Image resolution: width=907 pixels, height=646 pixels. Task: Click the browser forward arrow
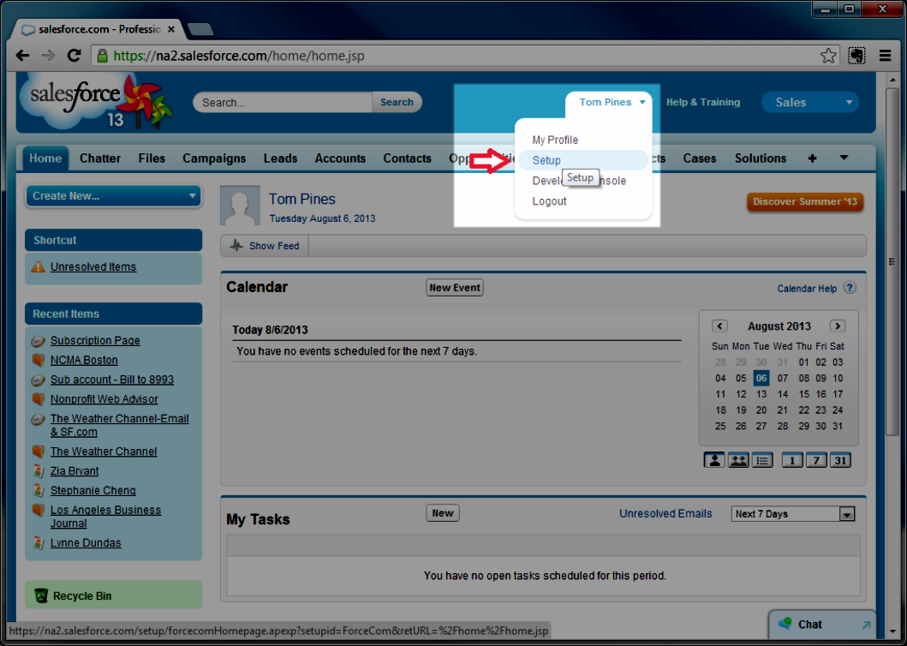48,56
